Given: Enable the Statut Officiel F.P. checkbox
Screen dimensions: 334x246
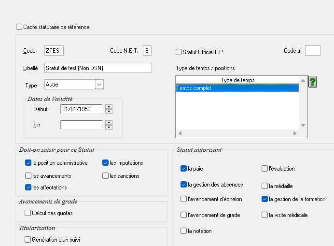Looking at the screenshot, I should [x=179, y=52].
